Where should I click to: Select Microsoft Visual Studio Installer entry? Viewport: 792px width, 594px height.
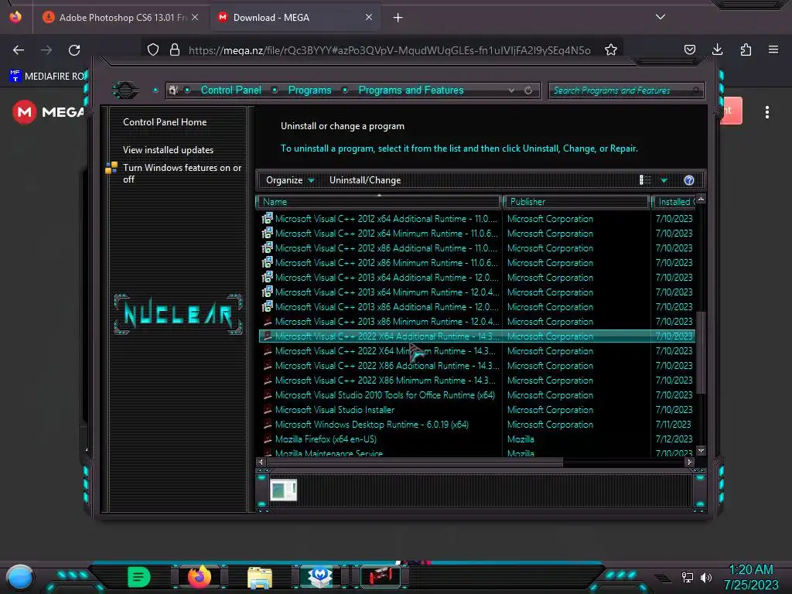[476, 409]
